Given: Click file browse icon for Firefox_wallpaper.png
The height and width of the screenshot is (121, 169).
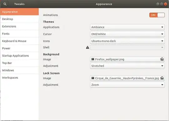Looking at the screenshot, I should 162,59.
